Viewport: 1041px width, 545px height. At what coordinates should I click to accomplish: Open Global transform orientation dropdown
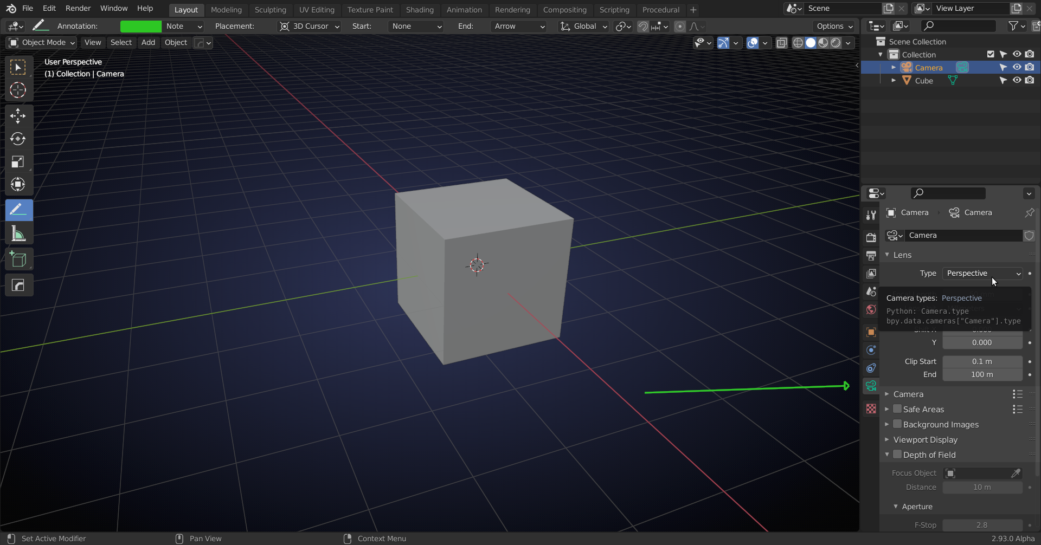(584, 26)
